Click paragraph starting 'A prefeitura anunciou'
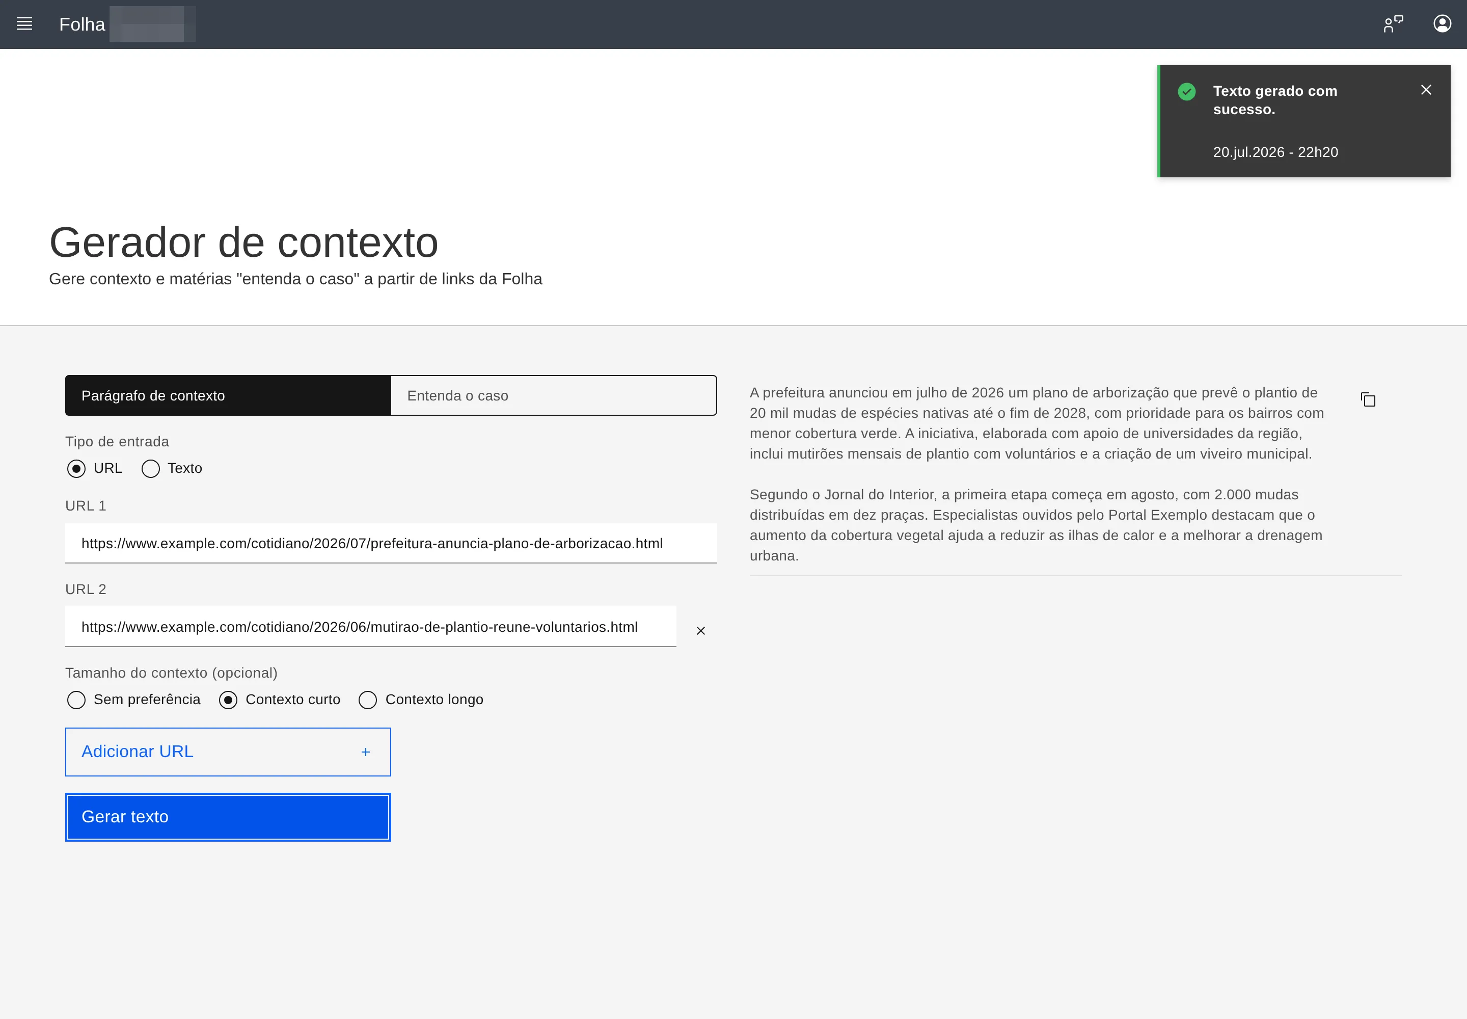Viewport: 1467px width, 1019px height. [x=1036, y=423]
